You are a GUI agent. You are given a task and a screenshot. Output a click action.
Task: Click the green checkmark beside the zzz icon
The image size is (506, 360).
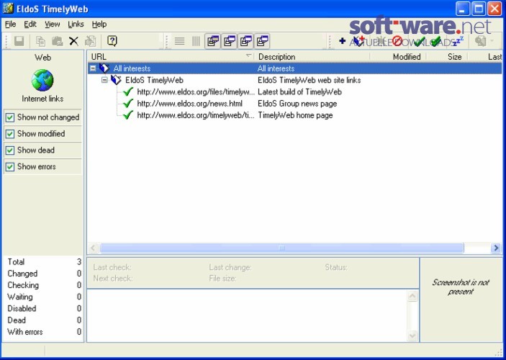[435, 41]
